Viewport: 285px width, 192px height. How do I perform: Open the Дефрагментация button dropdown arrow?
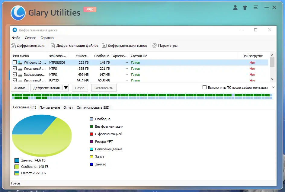(x=66, y=88)
